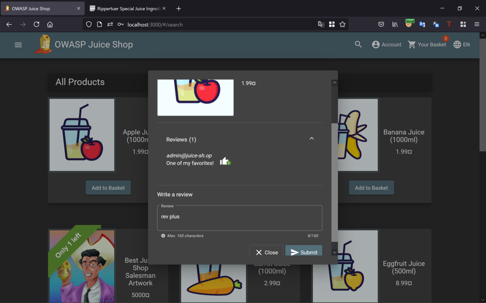Click the key icon in address bar
The width and height of the screenshot is (486, 303).
[x=120, y=25]
